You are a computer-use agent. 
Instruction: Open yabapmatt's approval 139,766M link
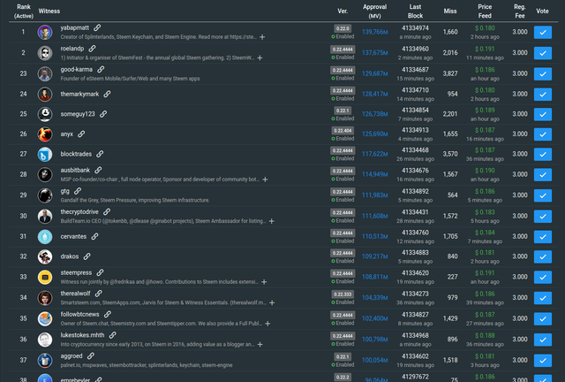(374, 32)
